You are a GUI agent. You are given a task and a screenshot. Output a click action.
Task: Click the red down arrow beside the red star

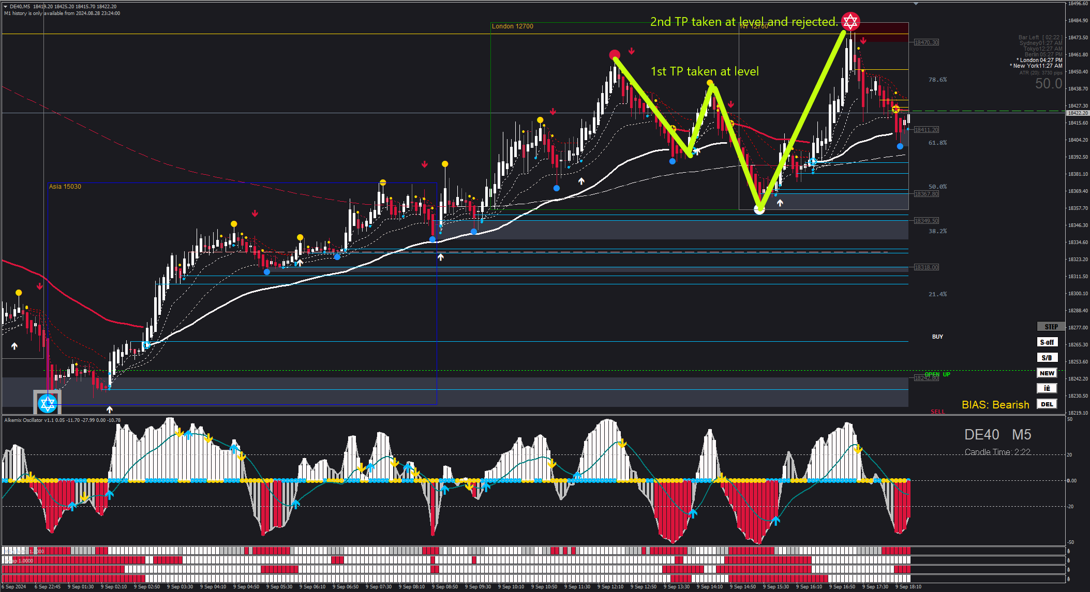tap(863, 40)
